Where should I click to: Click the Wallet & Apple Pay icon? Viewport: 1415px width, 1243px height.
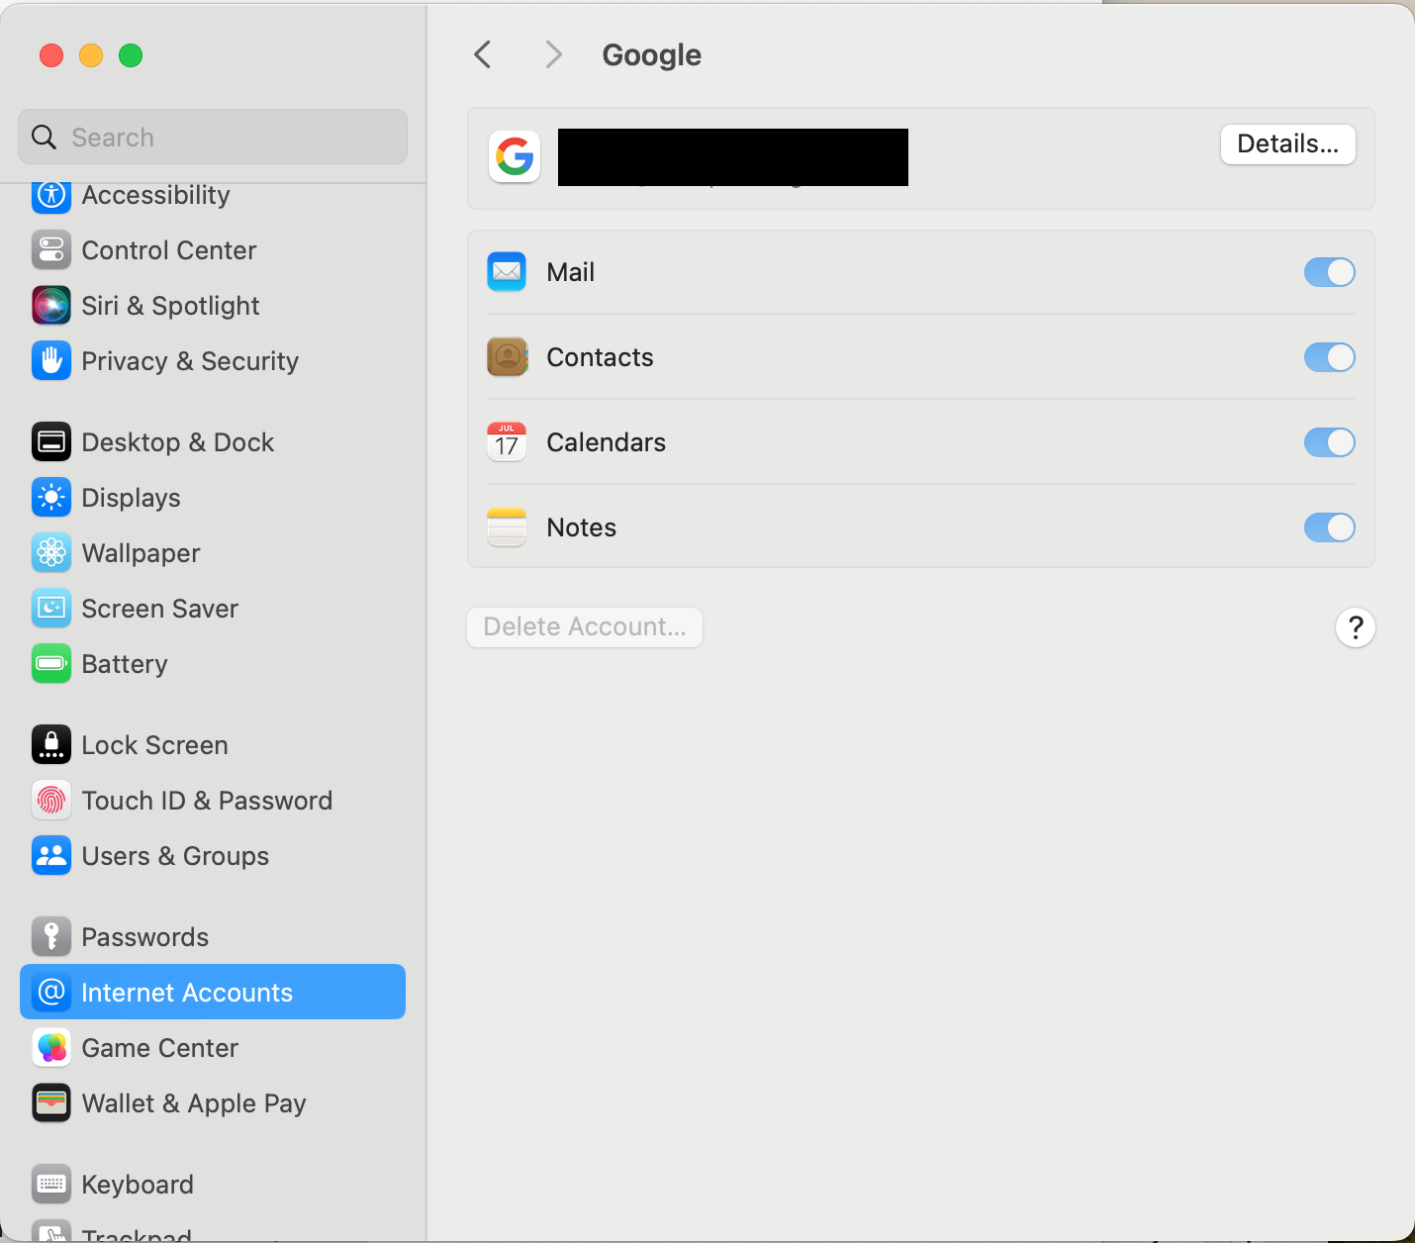[51, 1103]
